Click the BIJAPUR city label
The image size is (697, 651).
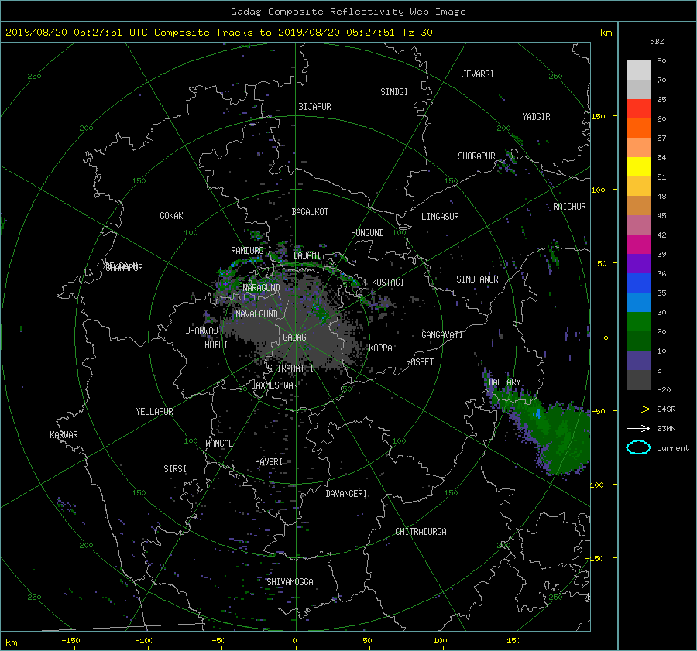(314, 107)
